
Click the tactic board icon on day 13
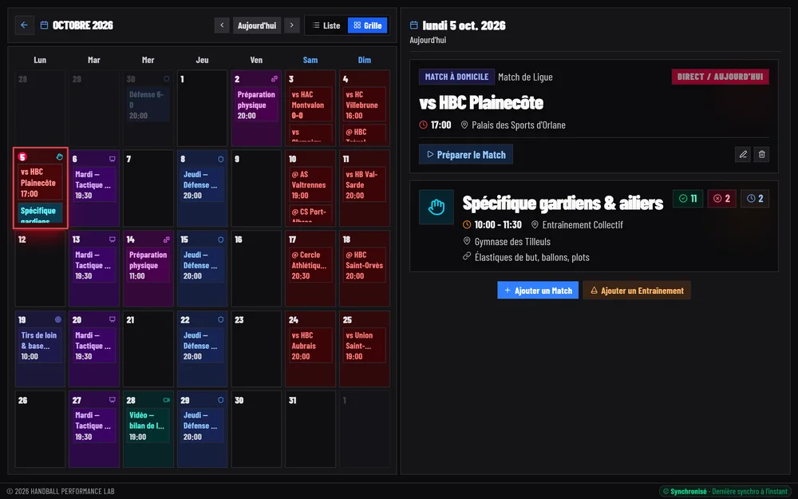coord(113,240)
